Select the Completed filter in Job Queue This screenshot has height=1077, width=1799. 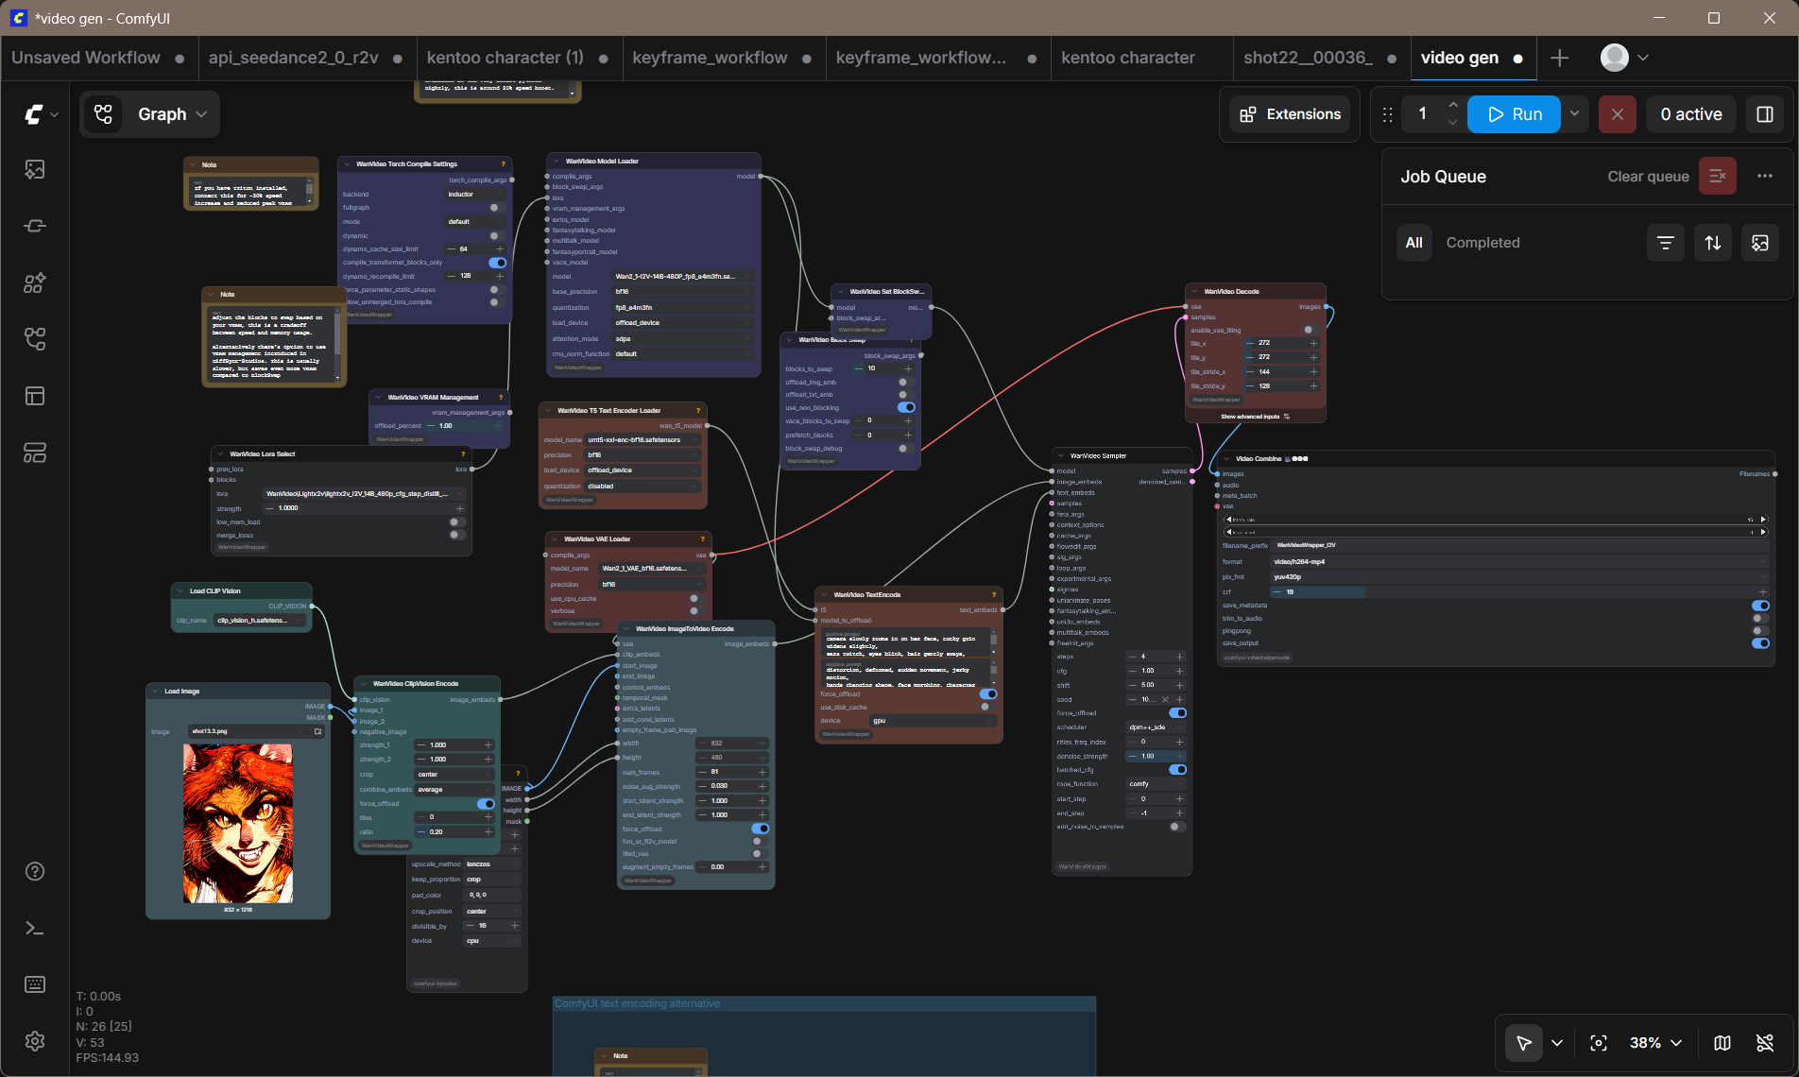tap(1483, 243)
